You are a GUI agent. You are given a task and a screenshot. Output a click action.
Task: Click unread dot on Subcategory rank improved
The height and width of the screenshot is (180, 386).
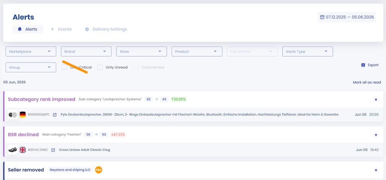click(x=376, y=99)
